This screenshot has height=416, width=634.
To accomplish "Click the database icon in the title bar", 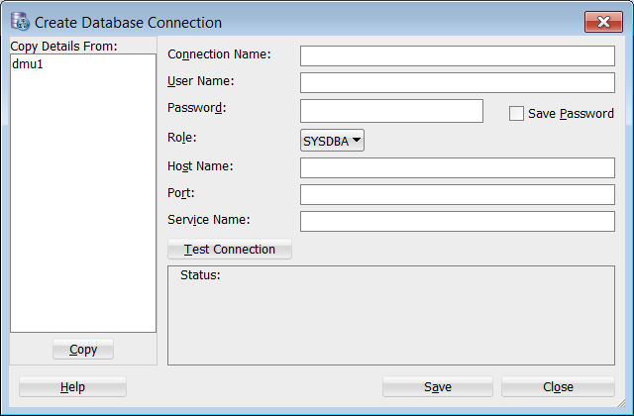I will (x=19, y=22).
